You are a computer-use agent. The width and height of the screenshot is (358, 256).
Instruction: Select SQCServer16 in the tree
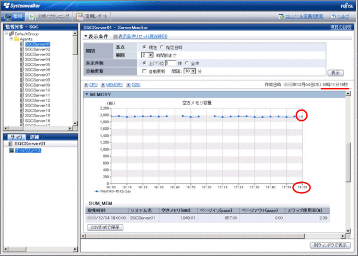click(x=38, y=121)
